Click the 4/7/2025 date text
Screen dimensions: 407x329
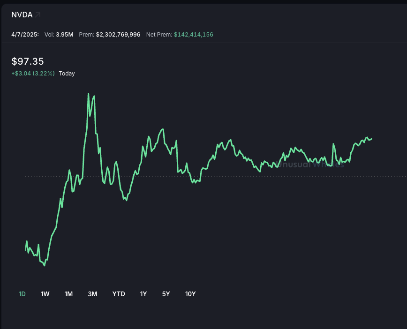pyautogui.click(x=25, y=35)
